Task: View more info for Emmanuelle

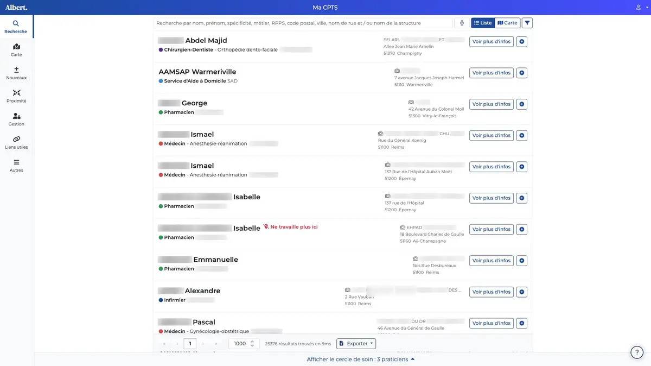Action: pos(492,261)
